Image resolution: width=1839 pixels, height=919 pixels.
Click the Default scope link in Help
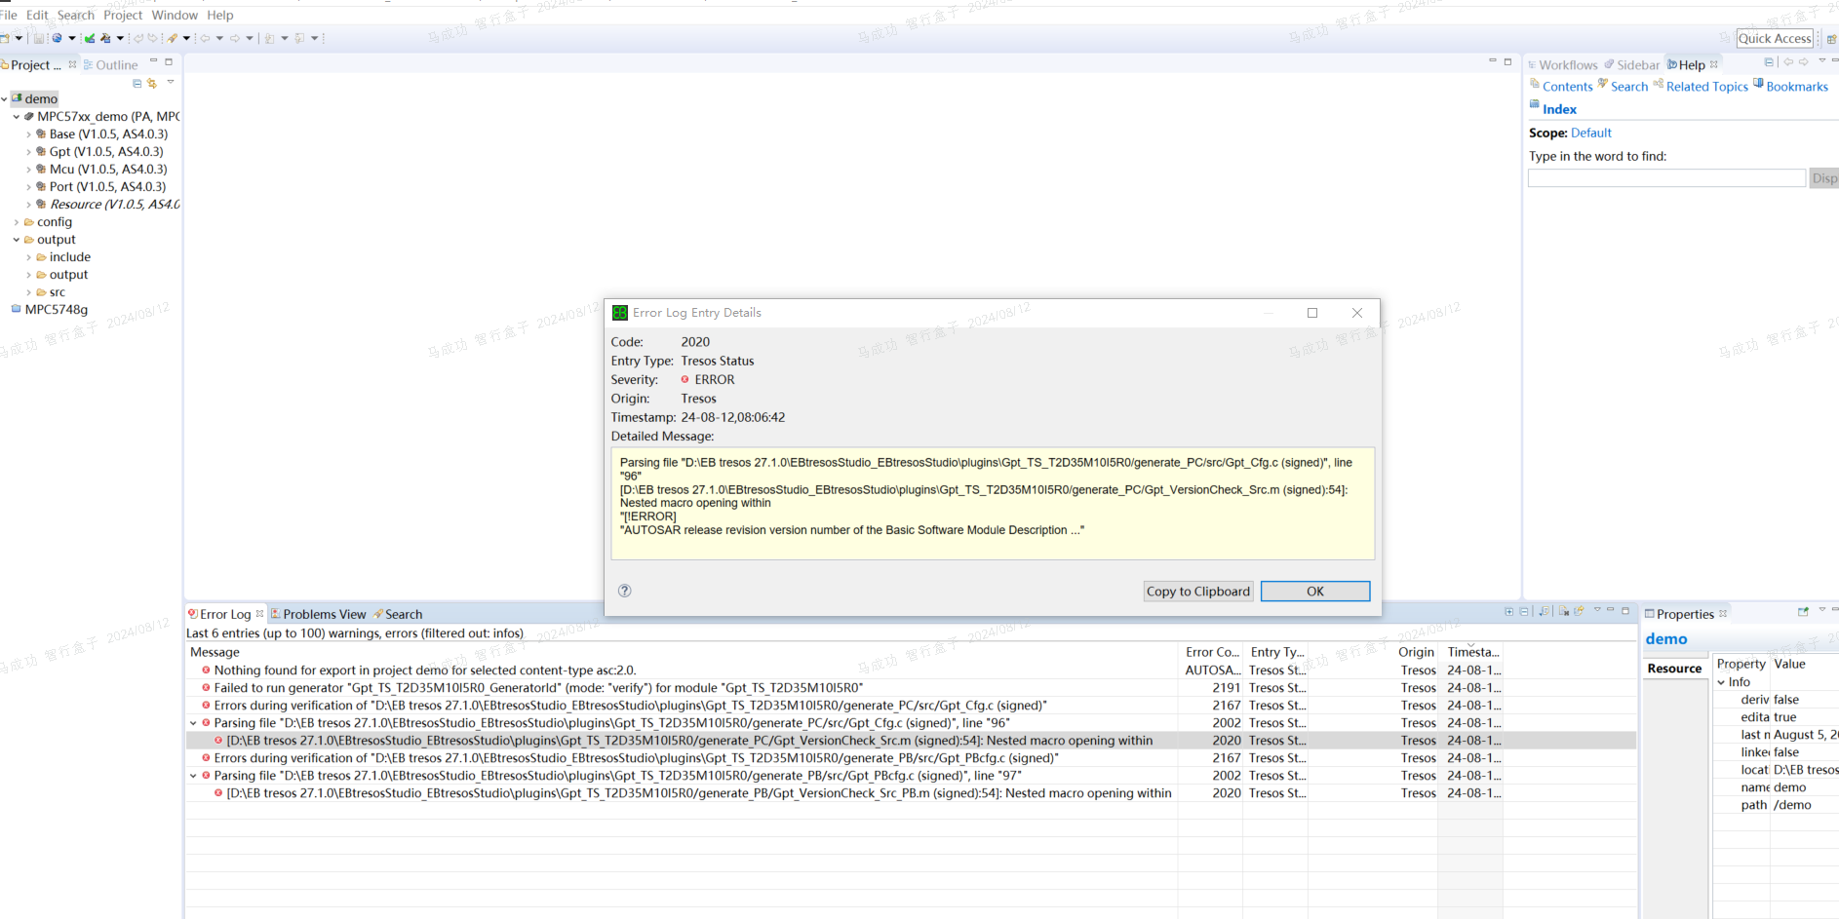1591,133
